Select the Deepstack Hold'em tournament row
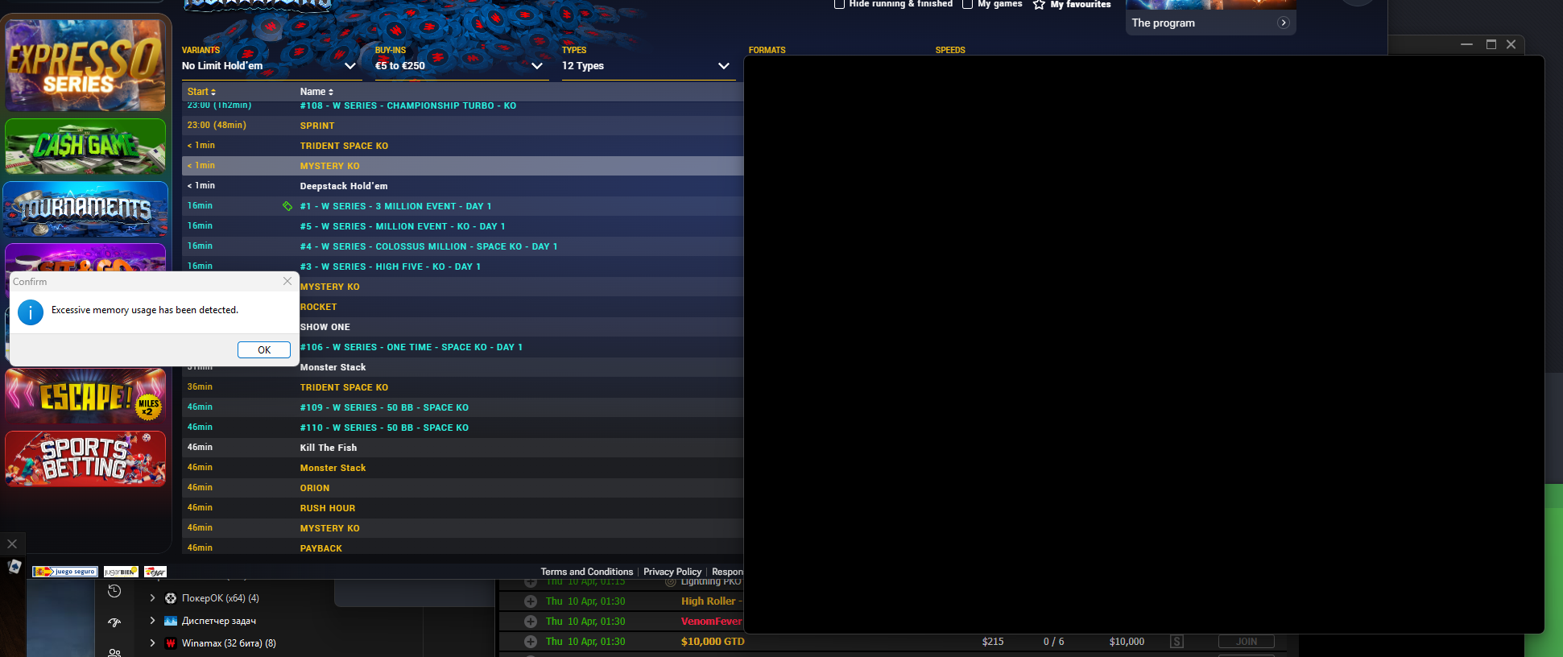The image size is (1563, 657). (462, 186)
